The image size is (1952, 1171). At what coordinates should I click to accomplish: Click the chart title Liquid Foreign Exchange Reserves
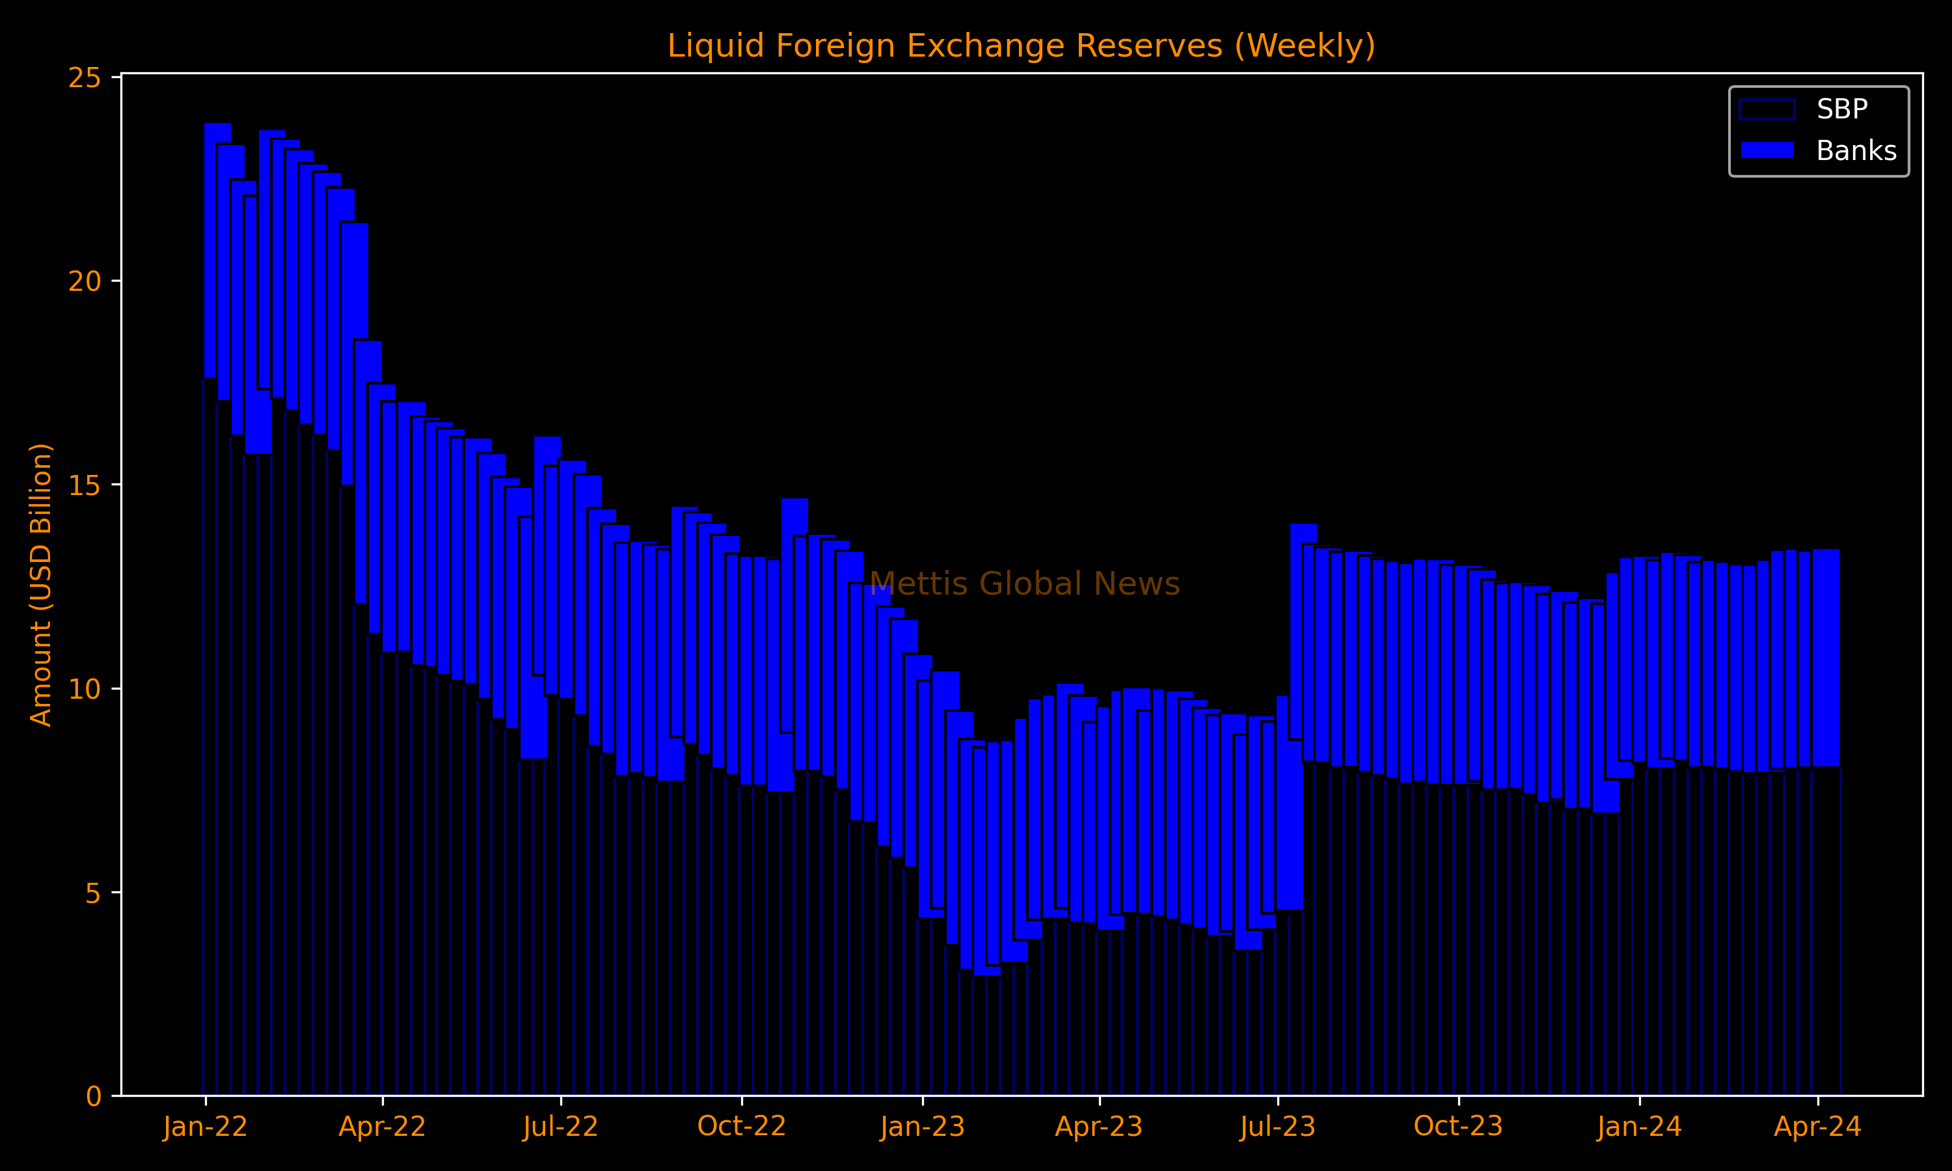(x=1021, y=46)
